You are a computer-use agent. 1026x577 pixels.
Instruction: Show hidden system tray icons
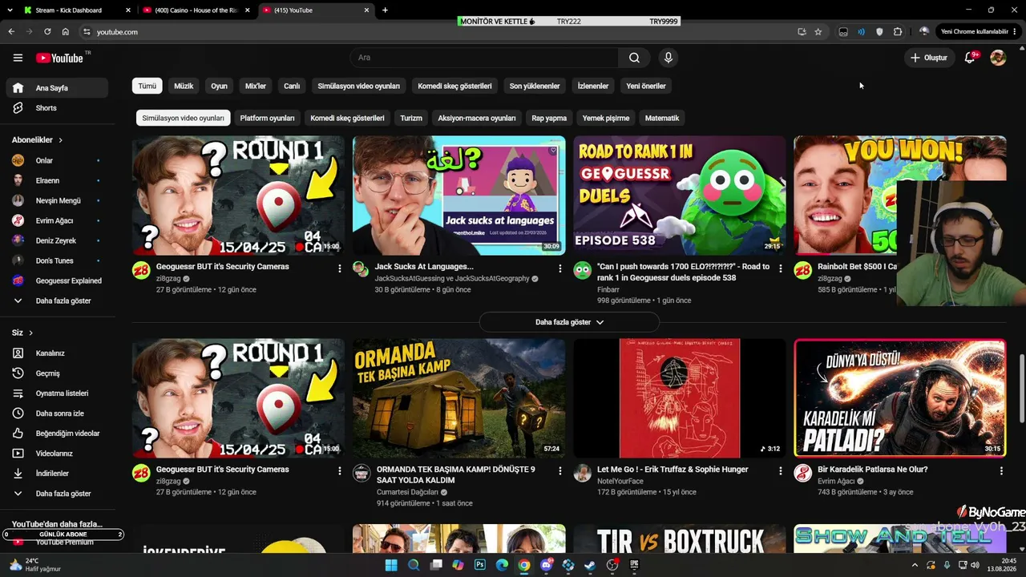[x=915, y=565]
